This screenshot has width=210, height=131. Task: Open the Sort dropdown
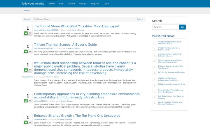pos(140,19)
